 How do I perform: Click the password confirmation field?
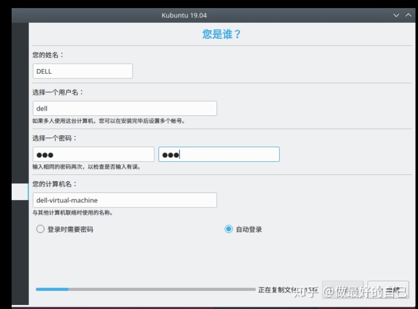[219, 154]
